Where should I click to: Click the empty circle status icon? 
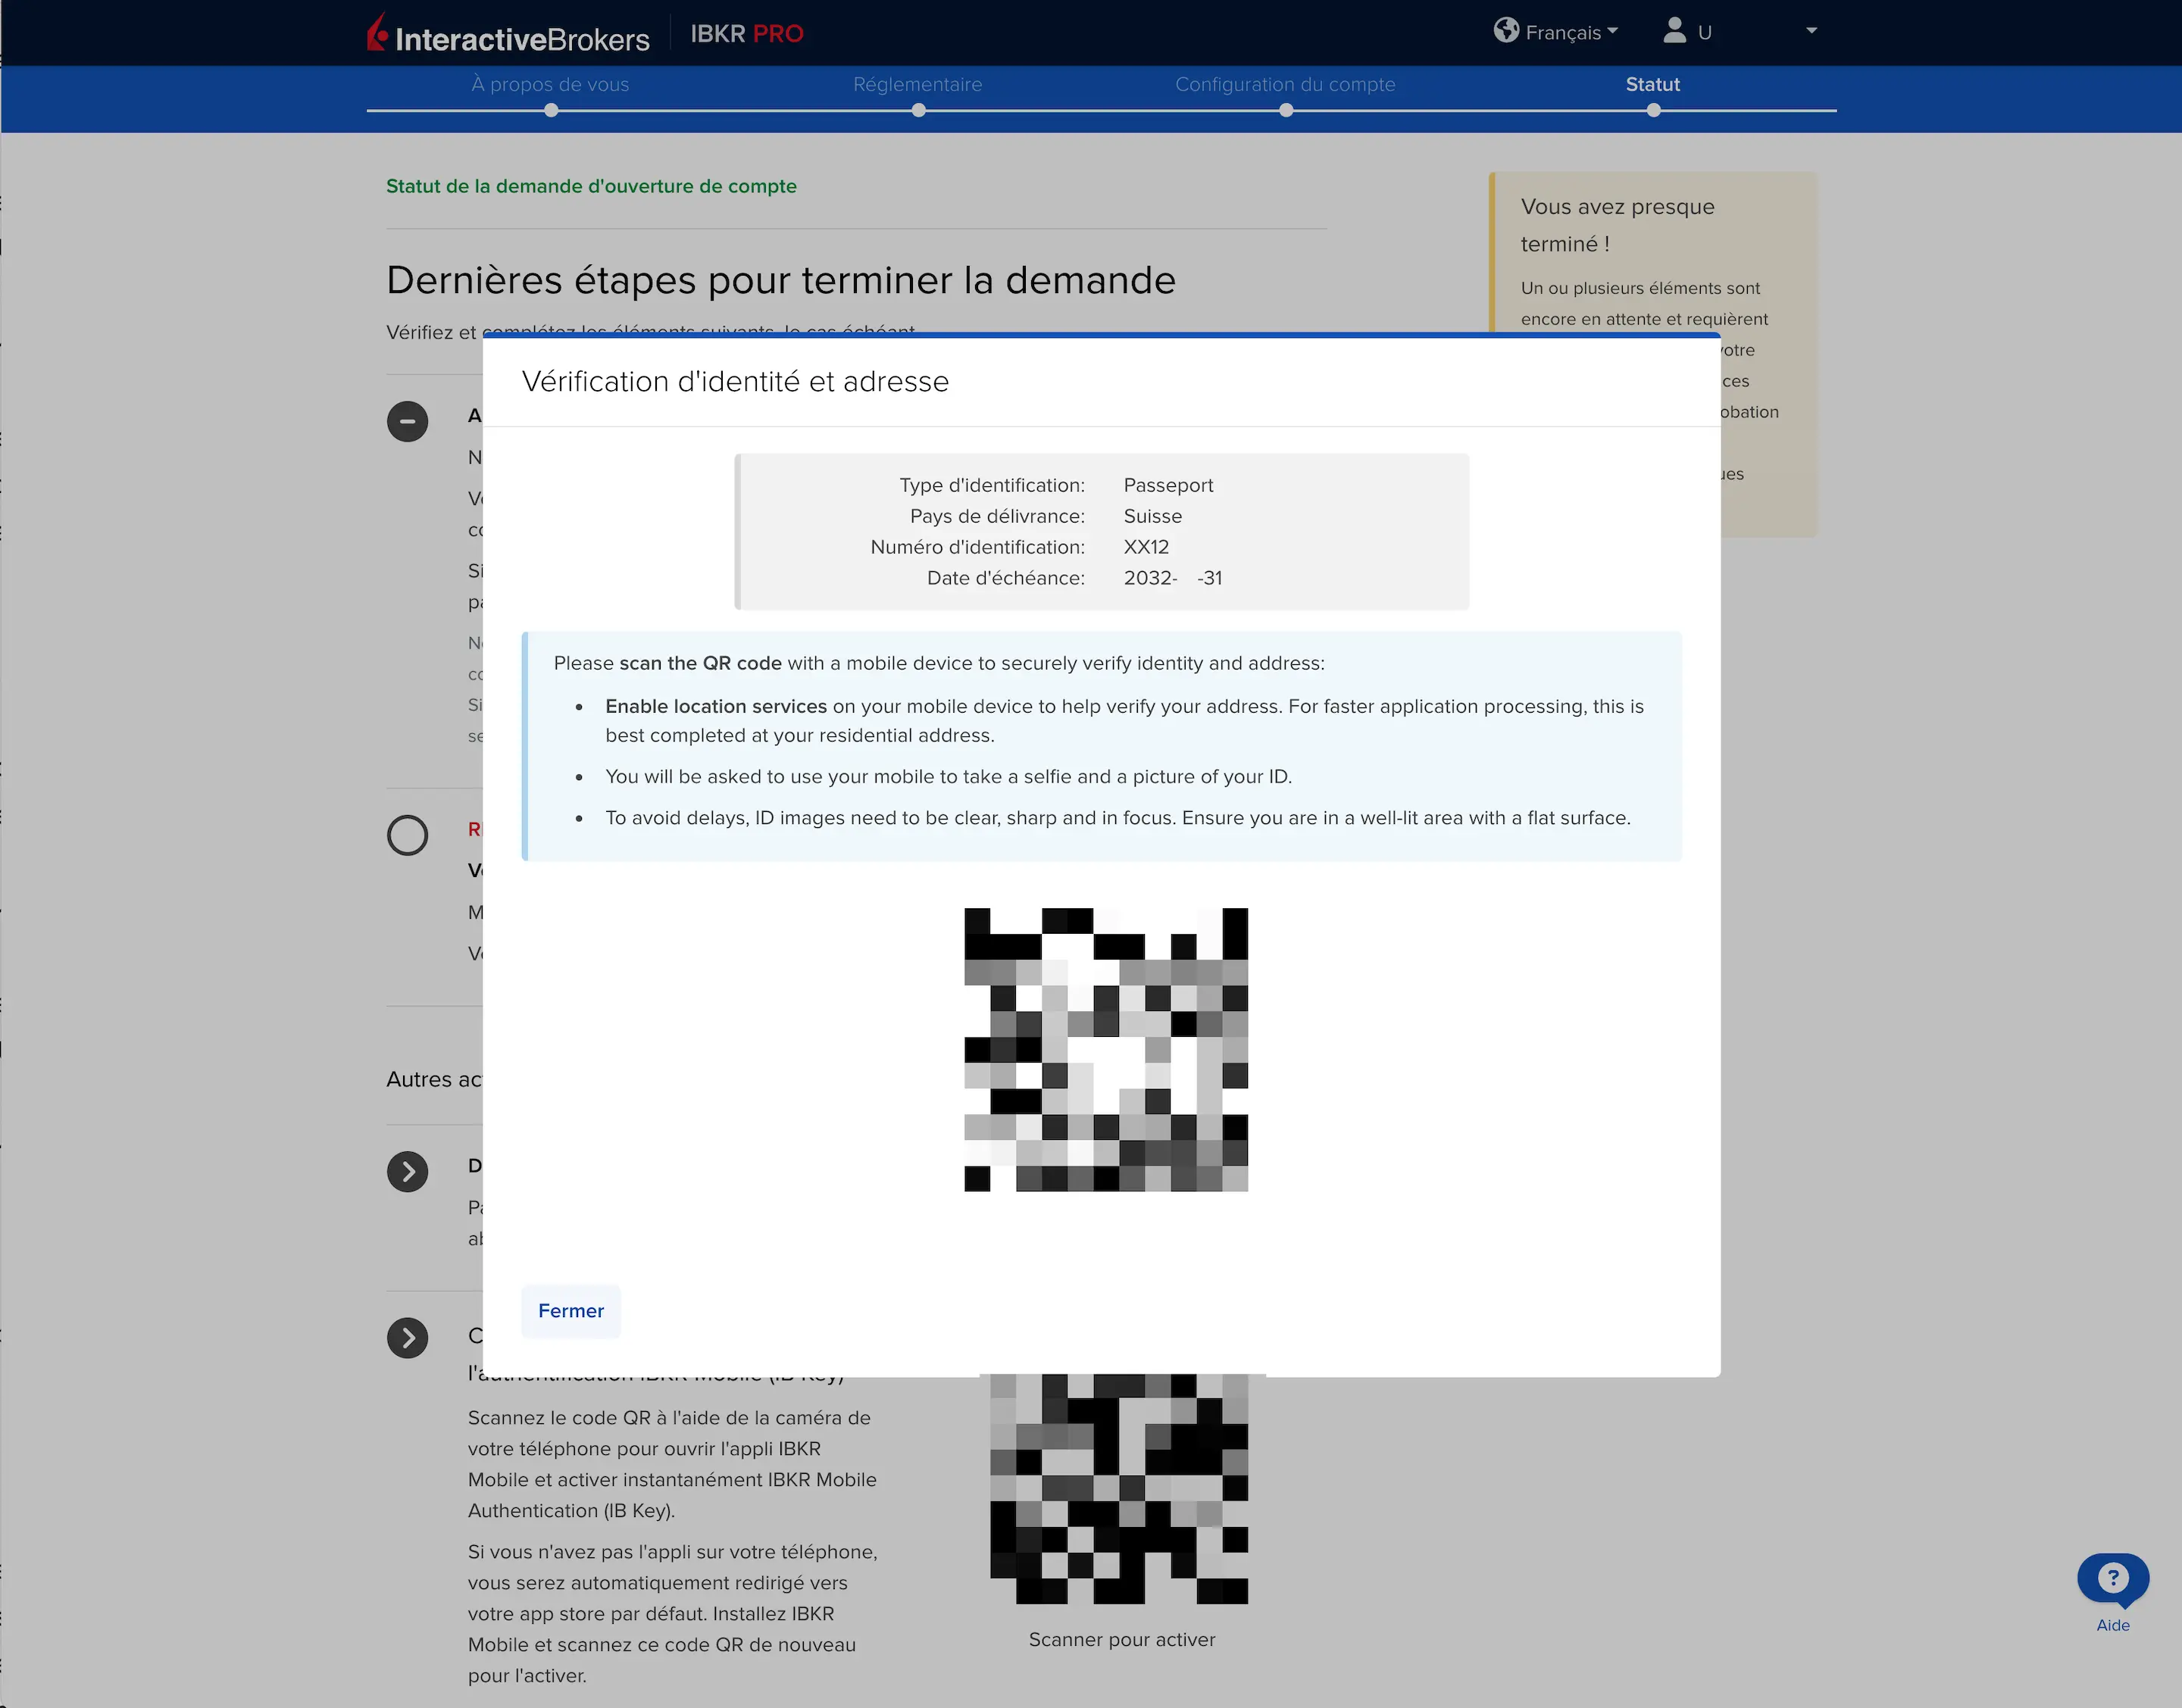pos(407,835)
